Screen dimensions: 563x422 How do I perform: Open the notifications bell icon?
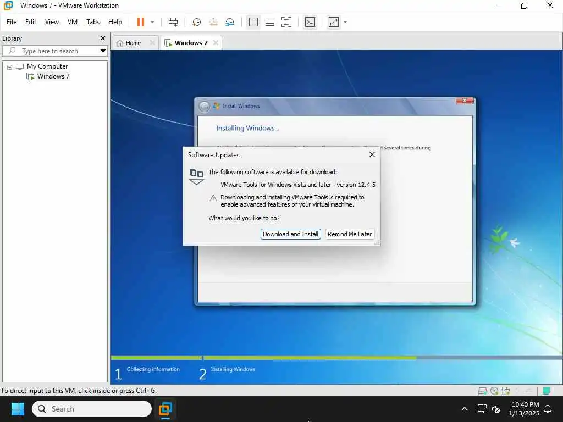(548, 409)
